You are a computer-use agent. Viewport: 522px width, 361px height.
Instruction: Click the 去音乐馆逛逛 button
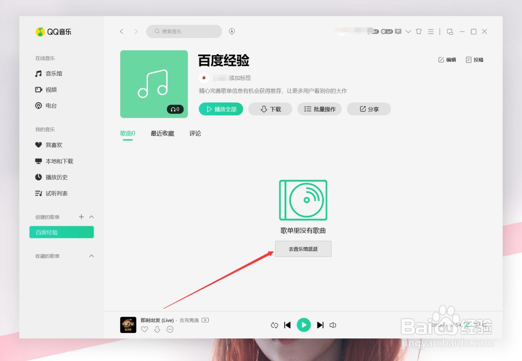point(303,249)
